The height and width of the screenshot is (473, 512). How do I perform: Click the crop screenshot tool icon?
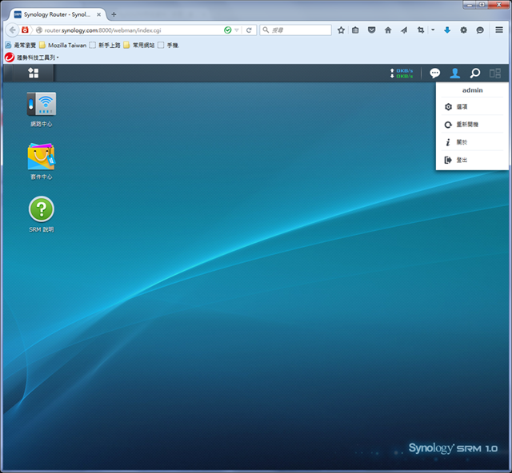coord(421,30)
